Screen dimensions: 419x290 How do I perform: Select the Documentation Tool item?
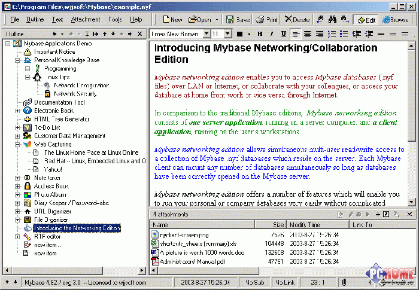click(x=59, y=102)
